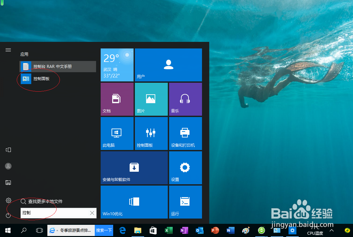The width and height of the screenshot is (353, 237).
Task: Open the 设置 tile in Start menu
Action: tap(185, 168)
